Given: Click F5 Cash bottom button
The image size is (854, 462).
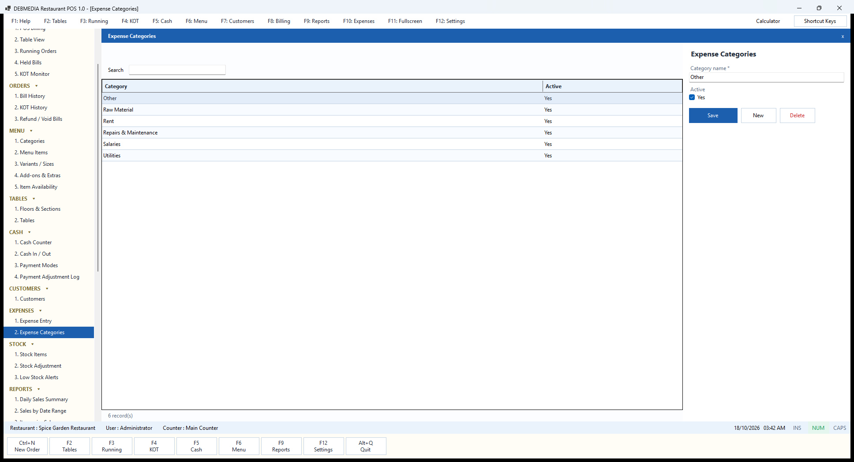Looking at the screenshot, I should (x=196, y=446).
